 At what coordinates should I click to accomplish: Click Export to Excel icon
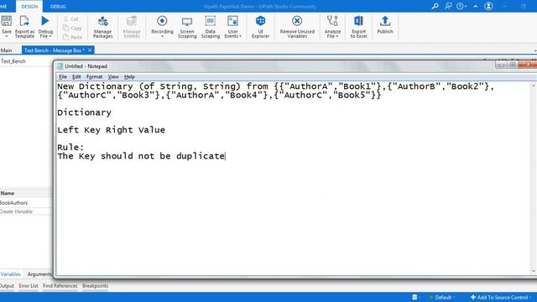coord(358,21)
